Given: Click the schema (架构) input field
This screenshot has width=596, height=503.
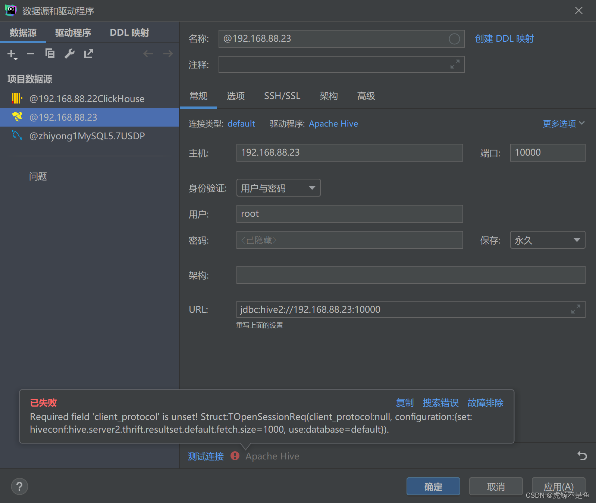Looking at the screenshot, I should 411,275.
